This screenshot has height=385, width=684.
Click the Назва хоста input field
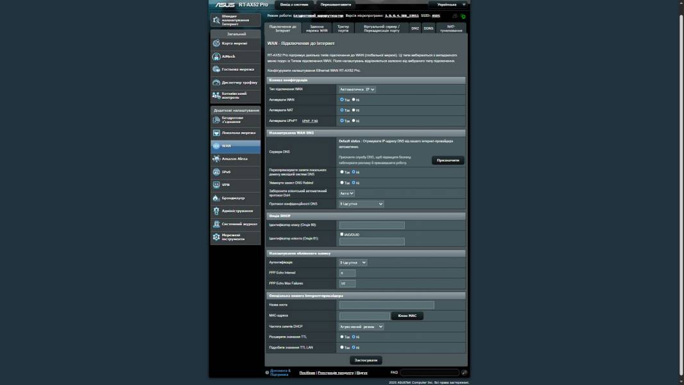(x=386, y=305)
